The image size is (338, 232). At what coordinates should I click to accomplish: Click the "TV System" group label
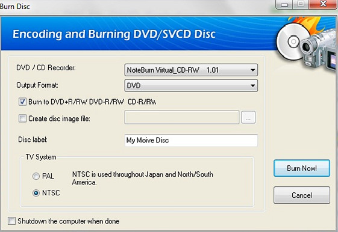coord(41,157)
